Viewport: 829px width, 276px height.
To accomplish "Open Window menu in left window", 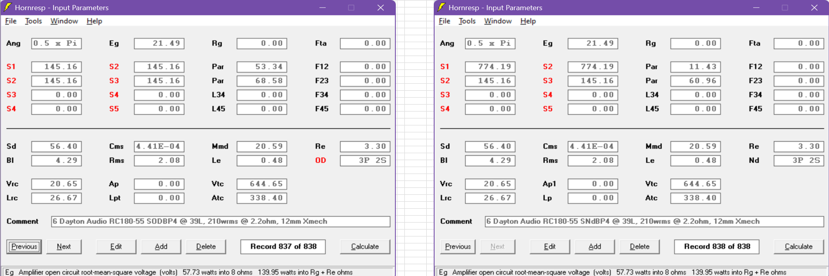I will 64,21.
